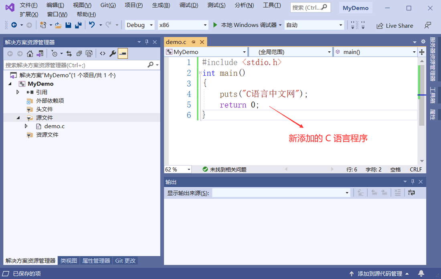Image resolution: width=441 pixels, height=279 pixels.
Task: Open Properties wrench icon in Solution Explorer
Action: 113,53
